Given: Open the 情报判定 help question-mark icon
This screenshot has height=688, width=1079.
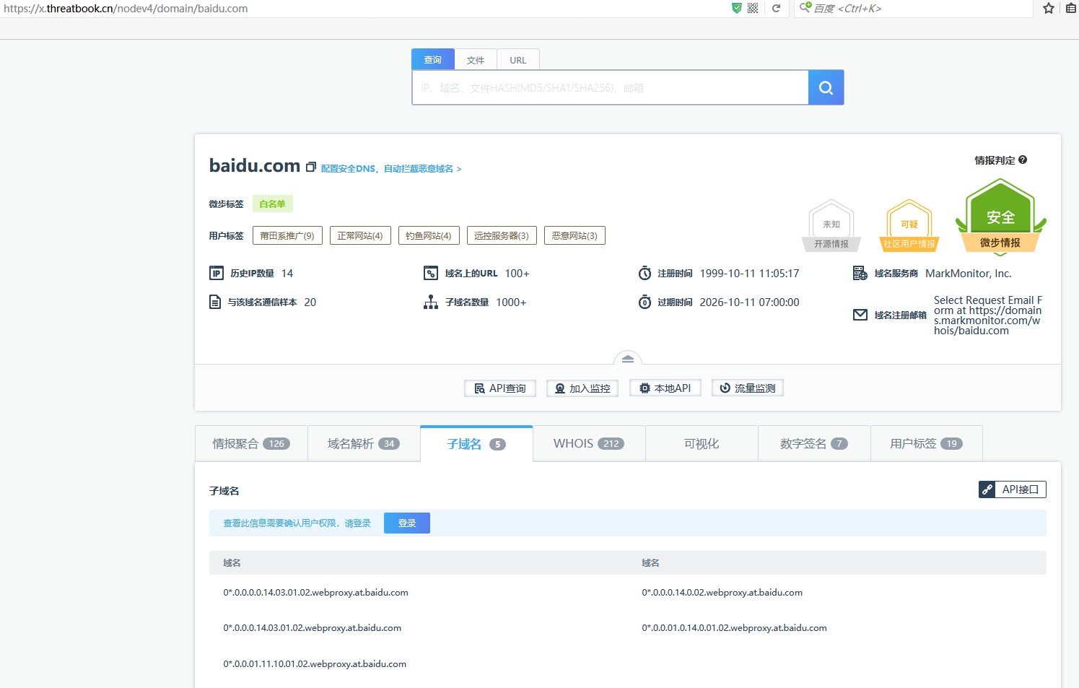Looking at the screenshot, I should [1023, 160].
